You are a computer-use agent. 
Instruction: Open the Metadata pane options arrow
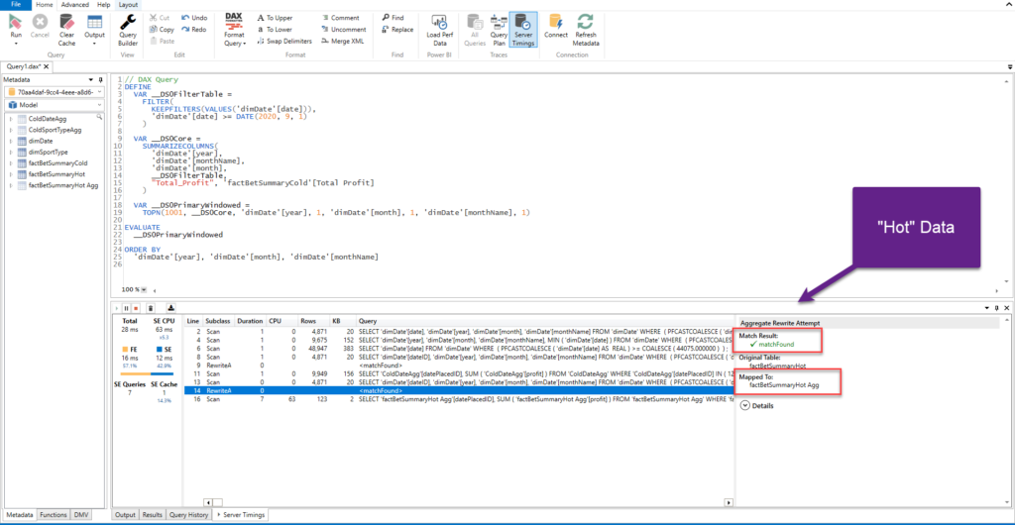(91, 79)
